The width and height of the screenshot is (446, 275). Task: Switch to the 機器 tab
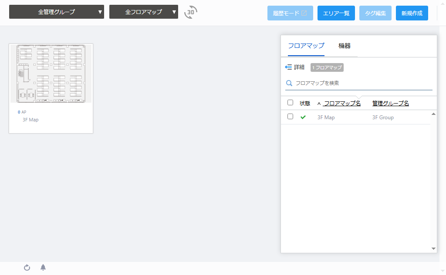(344, 46)
